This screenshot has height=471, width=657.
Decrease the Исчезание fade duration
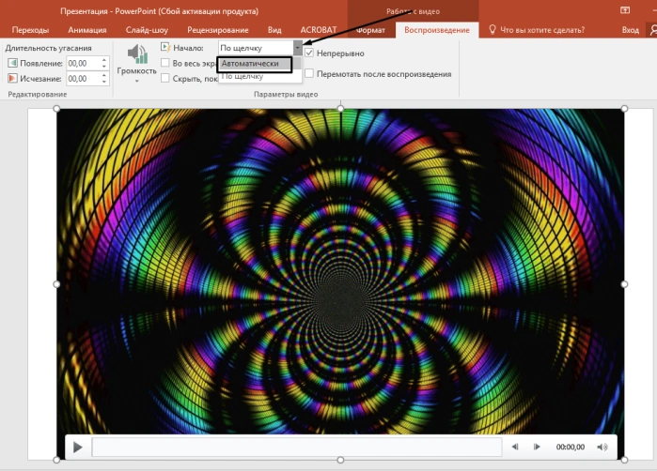[x=104, y=82]
